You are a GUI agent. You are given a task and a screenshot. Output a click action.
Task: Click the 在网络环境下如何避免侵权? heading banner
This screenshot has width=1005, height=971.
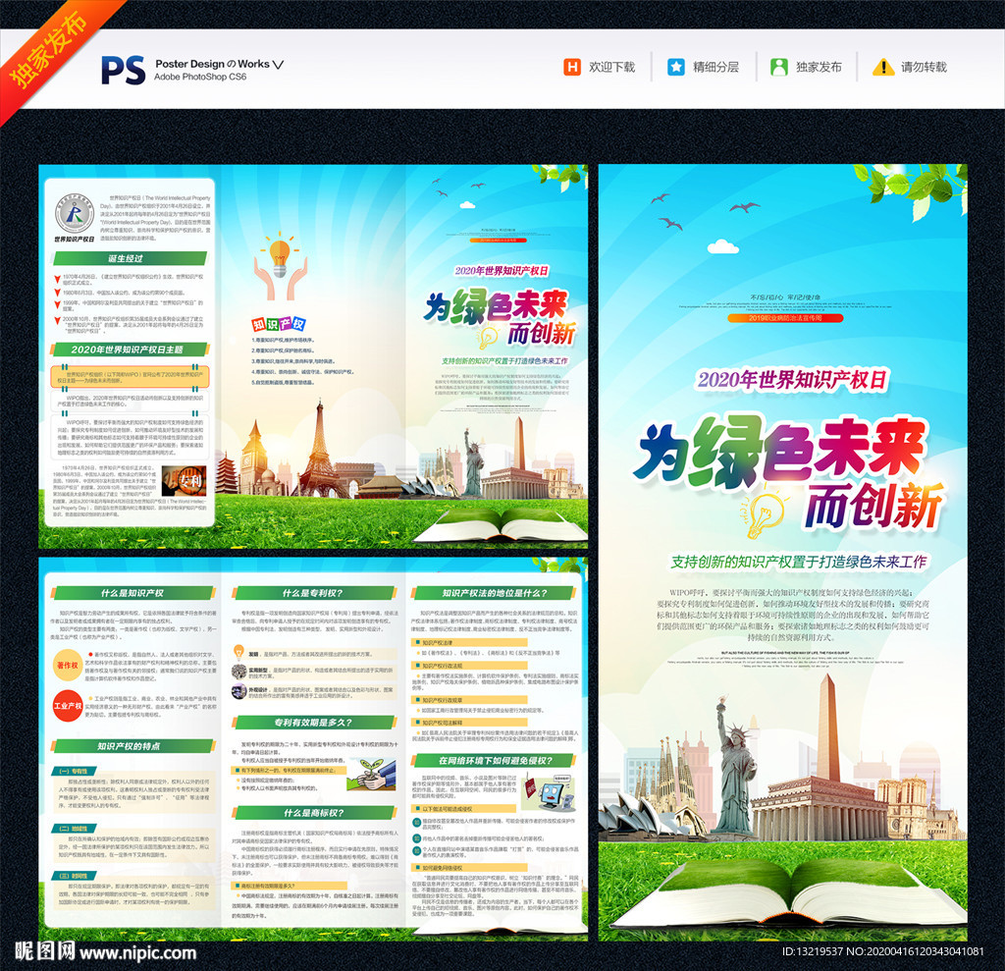coord(496,761)
